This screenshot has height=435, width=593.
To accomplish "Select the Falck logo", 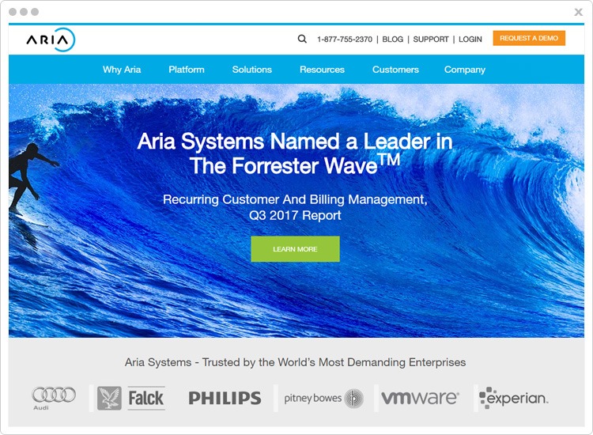I will point(130,398).
